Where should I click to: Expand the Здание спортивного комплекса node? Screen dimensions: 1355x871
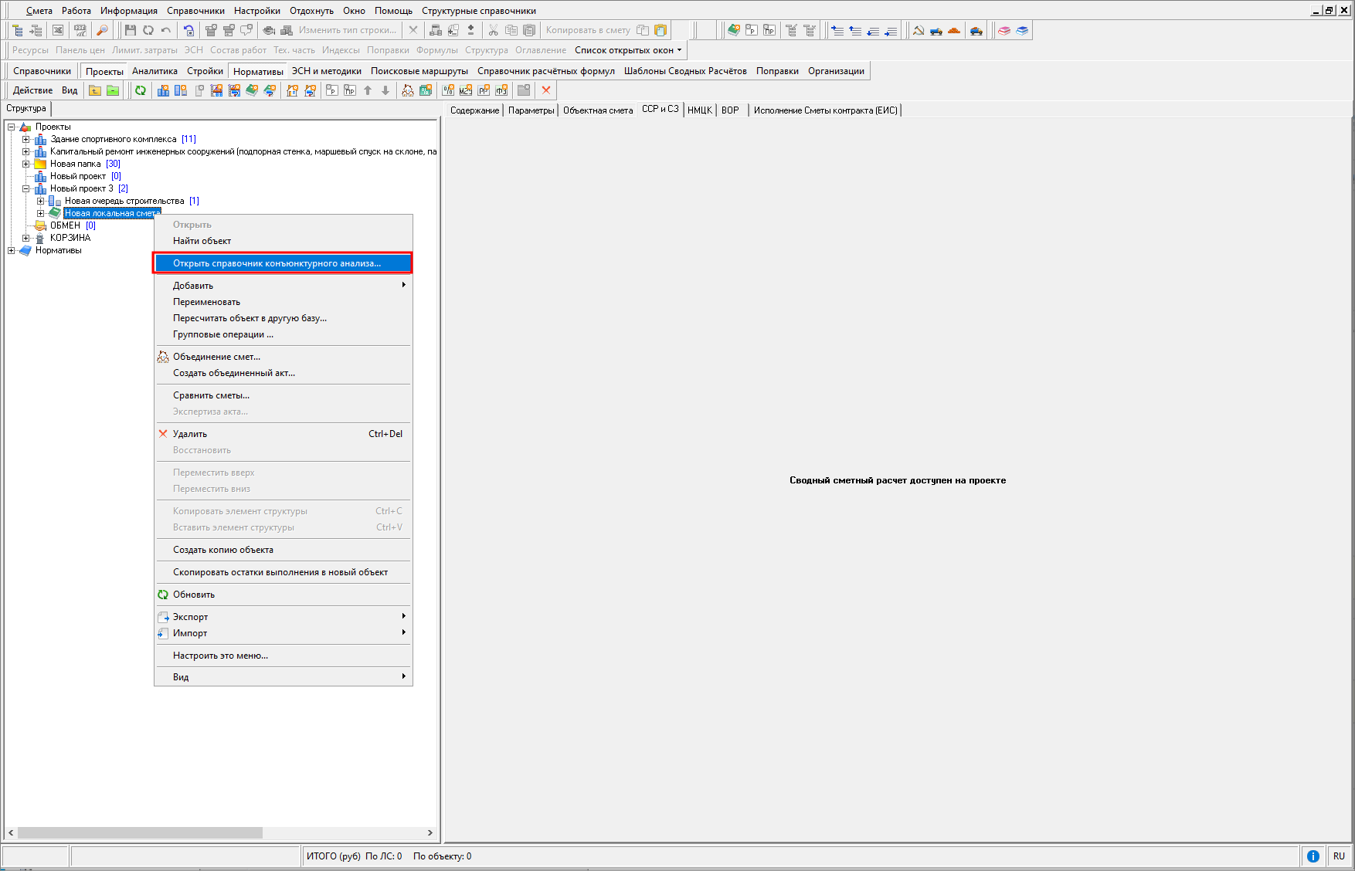pyautogui.click(x=25, y=139)
